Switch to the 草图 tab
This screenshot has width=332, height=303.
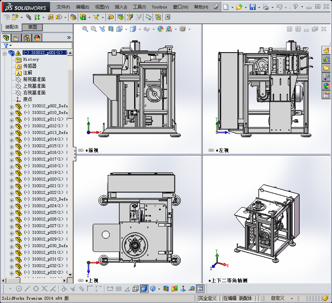pos(32,27)
